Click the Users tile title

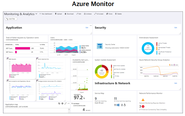52,38
